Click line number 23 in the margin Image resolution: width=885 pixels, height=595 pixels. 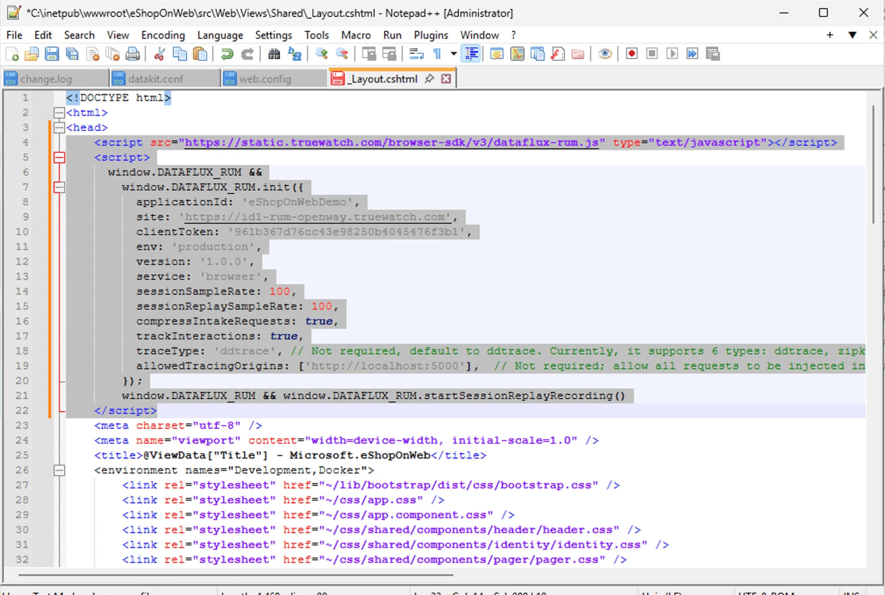(22, 426)
